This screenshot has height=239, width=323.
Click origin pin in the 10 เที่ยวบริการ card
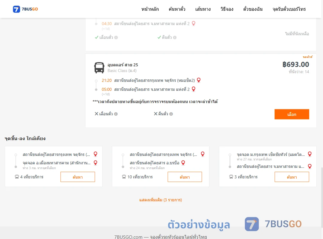click(203, 154)
